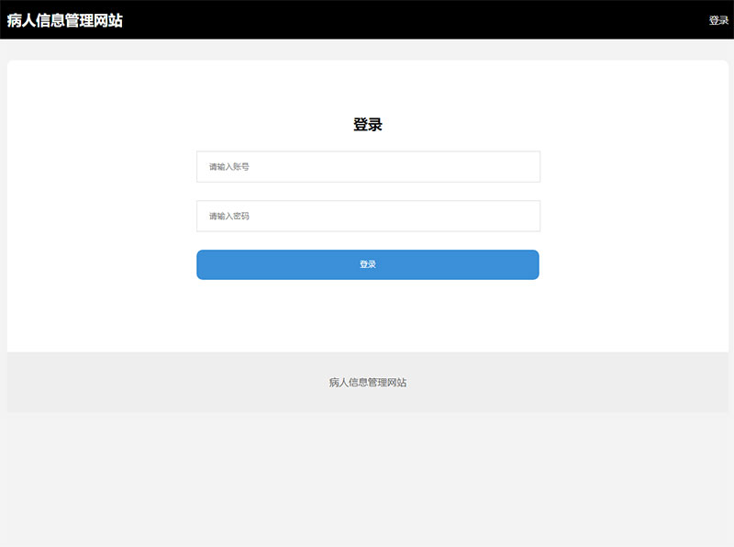This screenshot has width=734, height=547.
Task: Click the footer text 病人信息管理网站
Action: pos(368,383)
